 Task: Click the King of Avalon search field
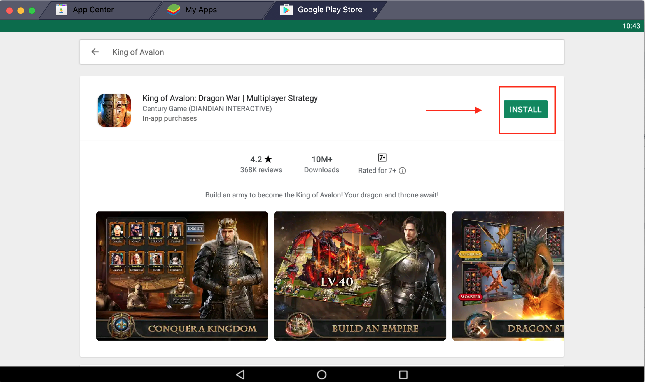[322, 52]
